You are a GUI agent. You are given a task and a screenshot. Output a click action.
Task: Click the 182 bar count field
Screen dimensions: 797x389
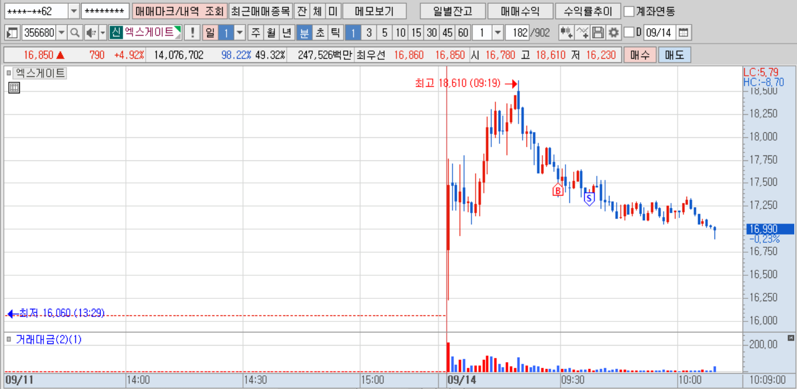517,33
